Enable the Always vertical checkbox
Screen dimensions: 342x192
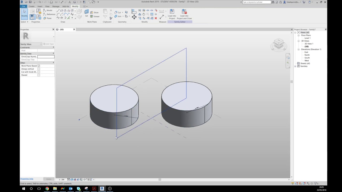pyautogui.click(x=39, y=69)
